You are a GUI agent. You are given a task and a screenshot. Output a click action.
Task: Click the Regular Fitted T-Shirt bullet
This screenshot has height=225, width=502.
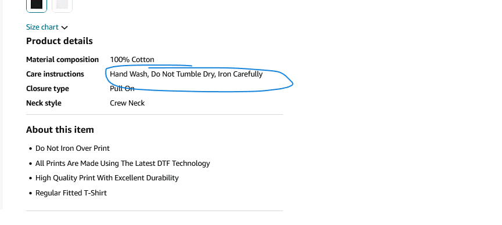tap(71, 193)
